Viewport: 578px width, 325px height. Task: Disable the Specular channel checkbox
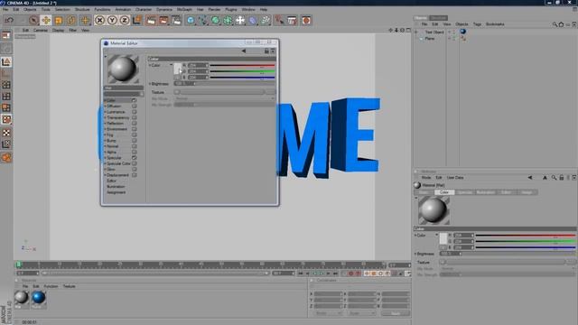coord(135,158)
